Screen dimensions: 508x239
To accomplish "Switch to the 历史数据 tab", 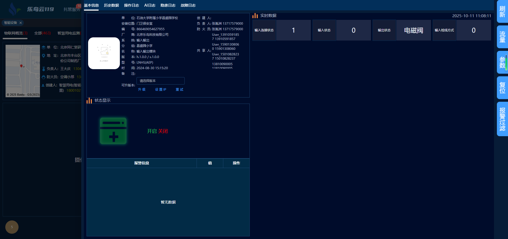I will 111,6.
